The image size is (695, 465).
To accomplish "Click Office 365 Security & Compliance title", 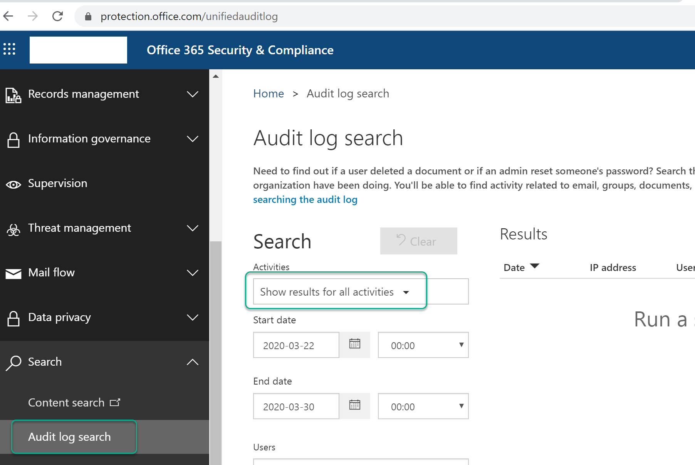I will coord(240,50).
